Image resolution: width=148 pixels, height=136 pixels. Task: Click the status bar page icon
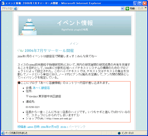(3, 133)
